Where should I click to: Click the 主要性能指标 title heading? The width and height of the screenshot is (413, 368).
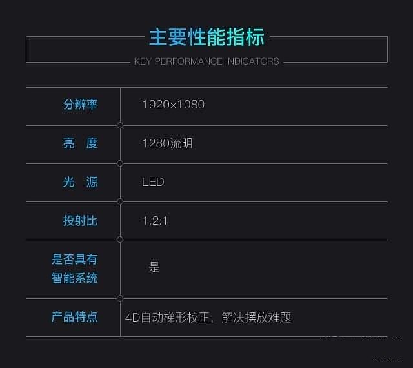click(206, 37)
